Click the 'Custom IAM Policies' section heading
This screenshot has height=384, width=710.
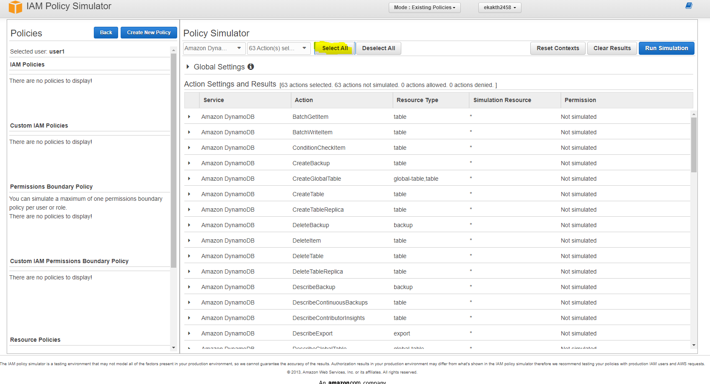point(39,125)
